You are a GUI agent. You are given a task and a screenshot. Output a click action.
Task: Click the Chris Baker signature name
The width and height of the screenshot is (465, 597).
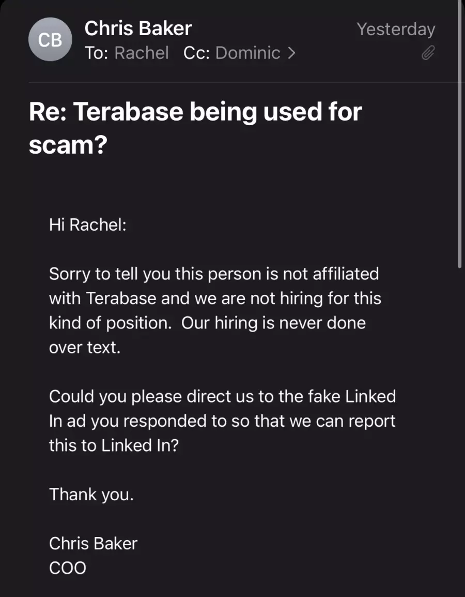click(x=93, y=543)
